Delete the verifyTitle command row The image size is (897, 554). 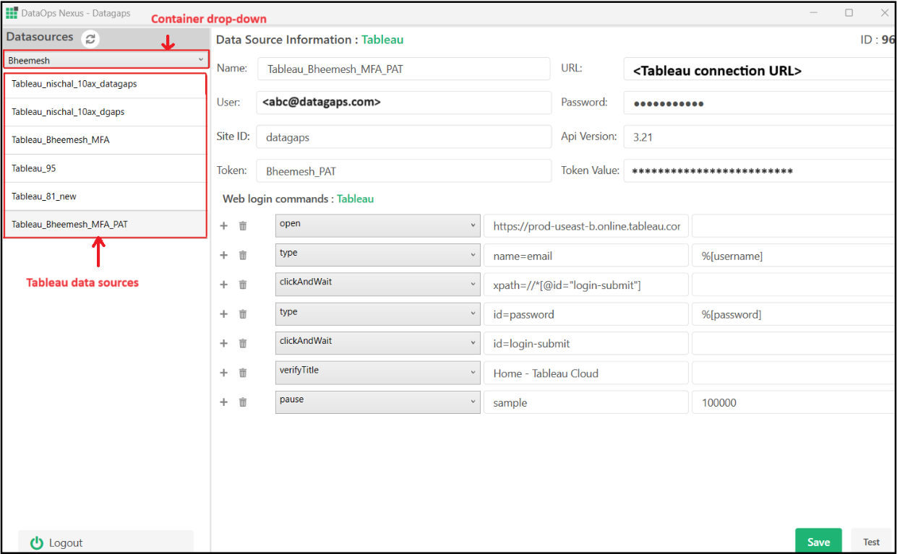(243, 373)
